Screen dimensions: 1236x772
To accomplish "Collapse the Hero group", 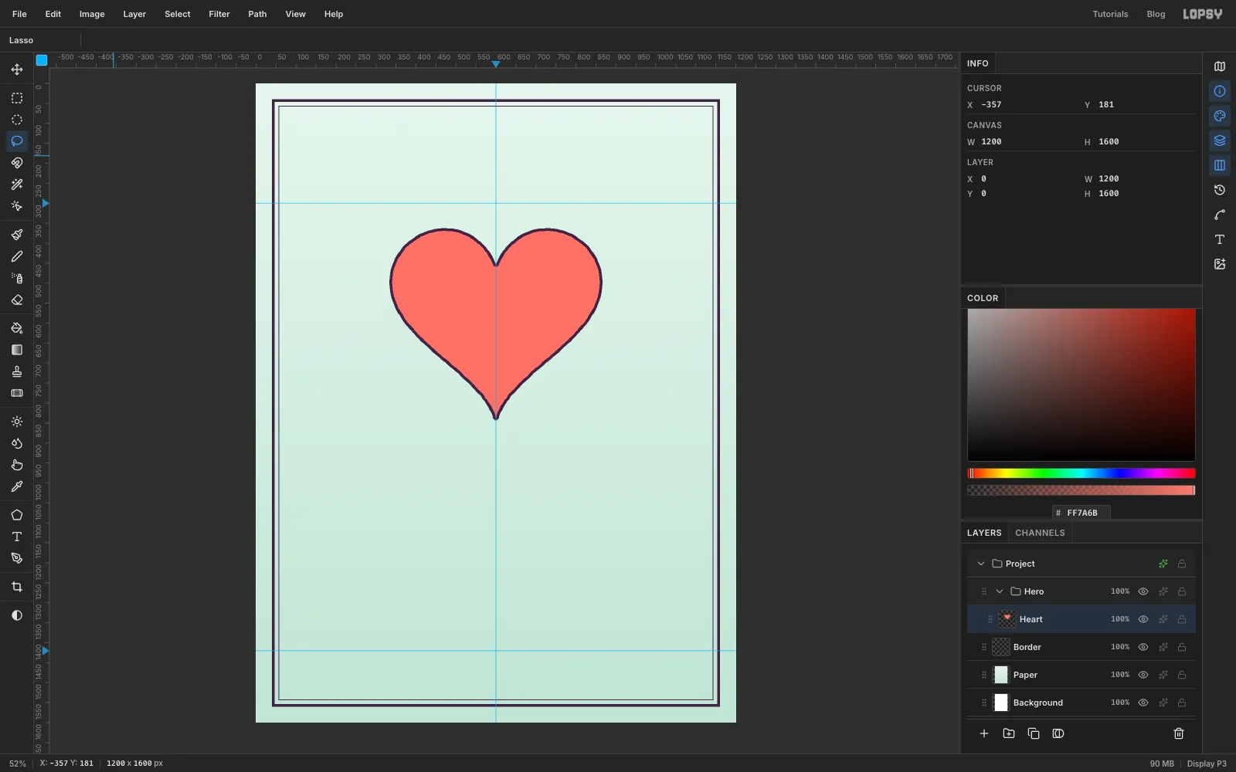I will 1000,591.
